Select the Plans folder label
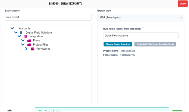Screen dimensions: 189x112 [36, 41]
